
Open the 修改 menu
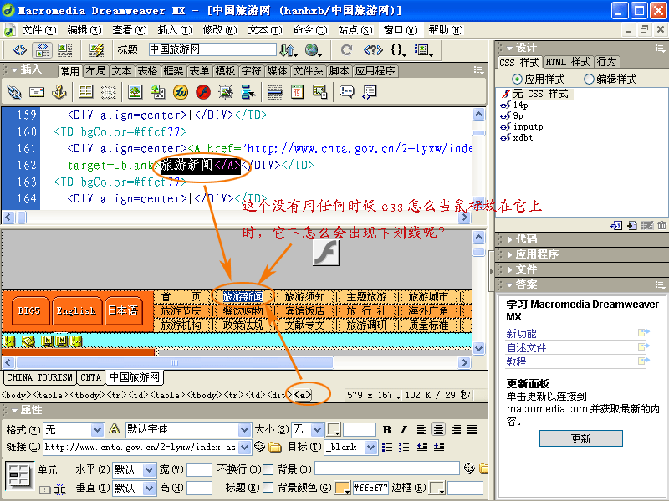pyautogui.click(x=213, y=29)
